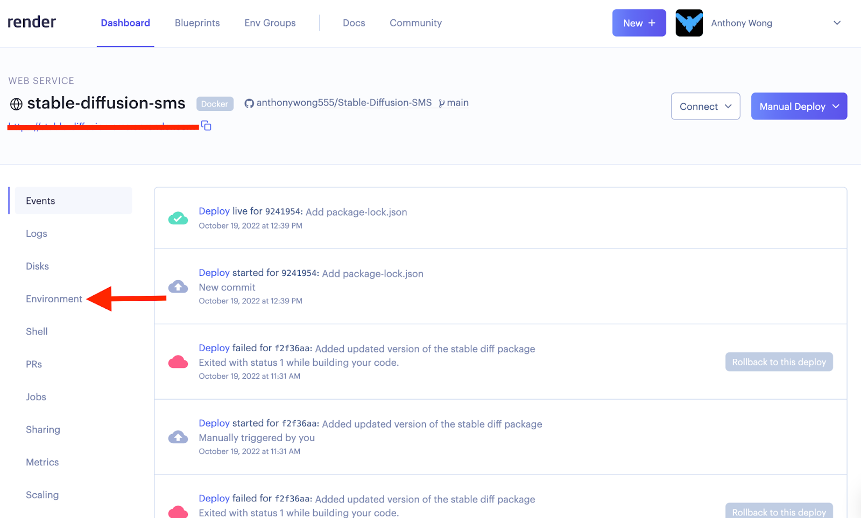This screenshot has width=861, height=518.
Task: Click the branch icon beside main
Action: [442, 103]
